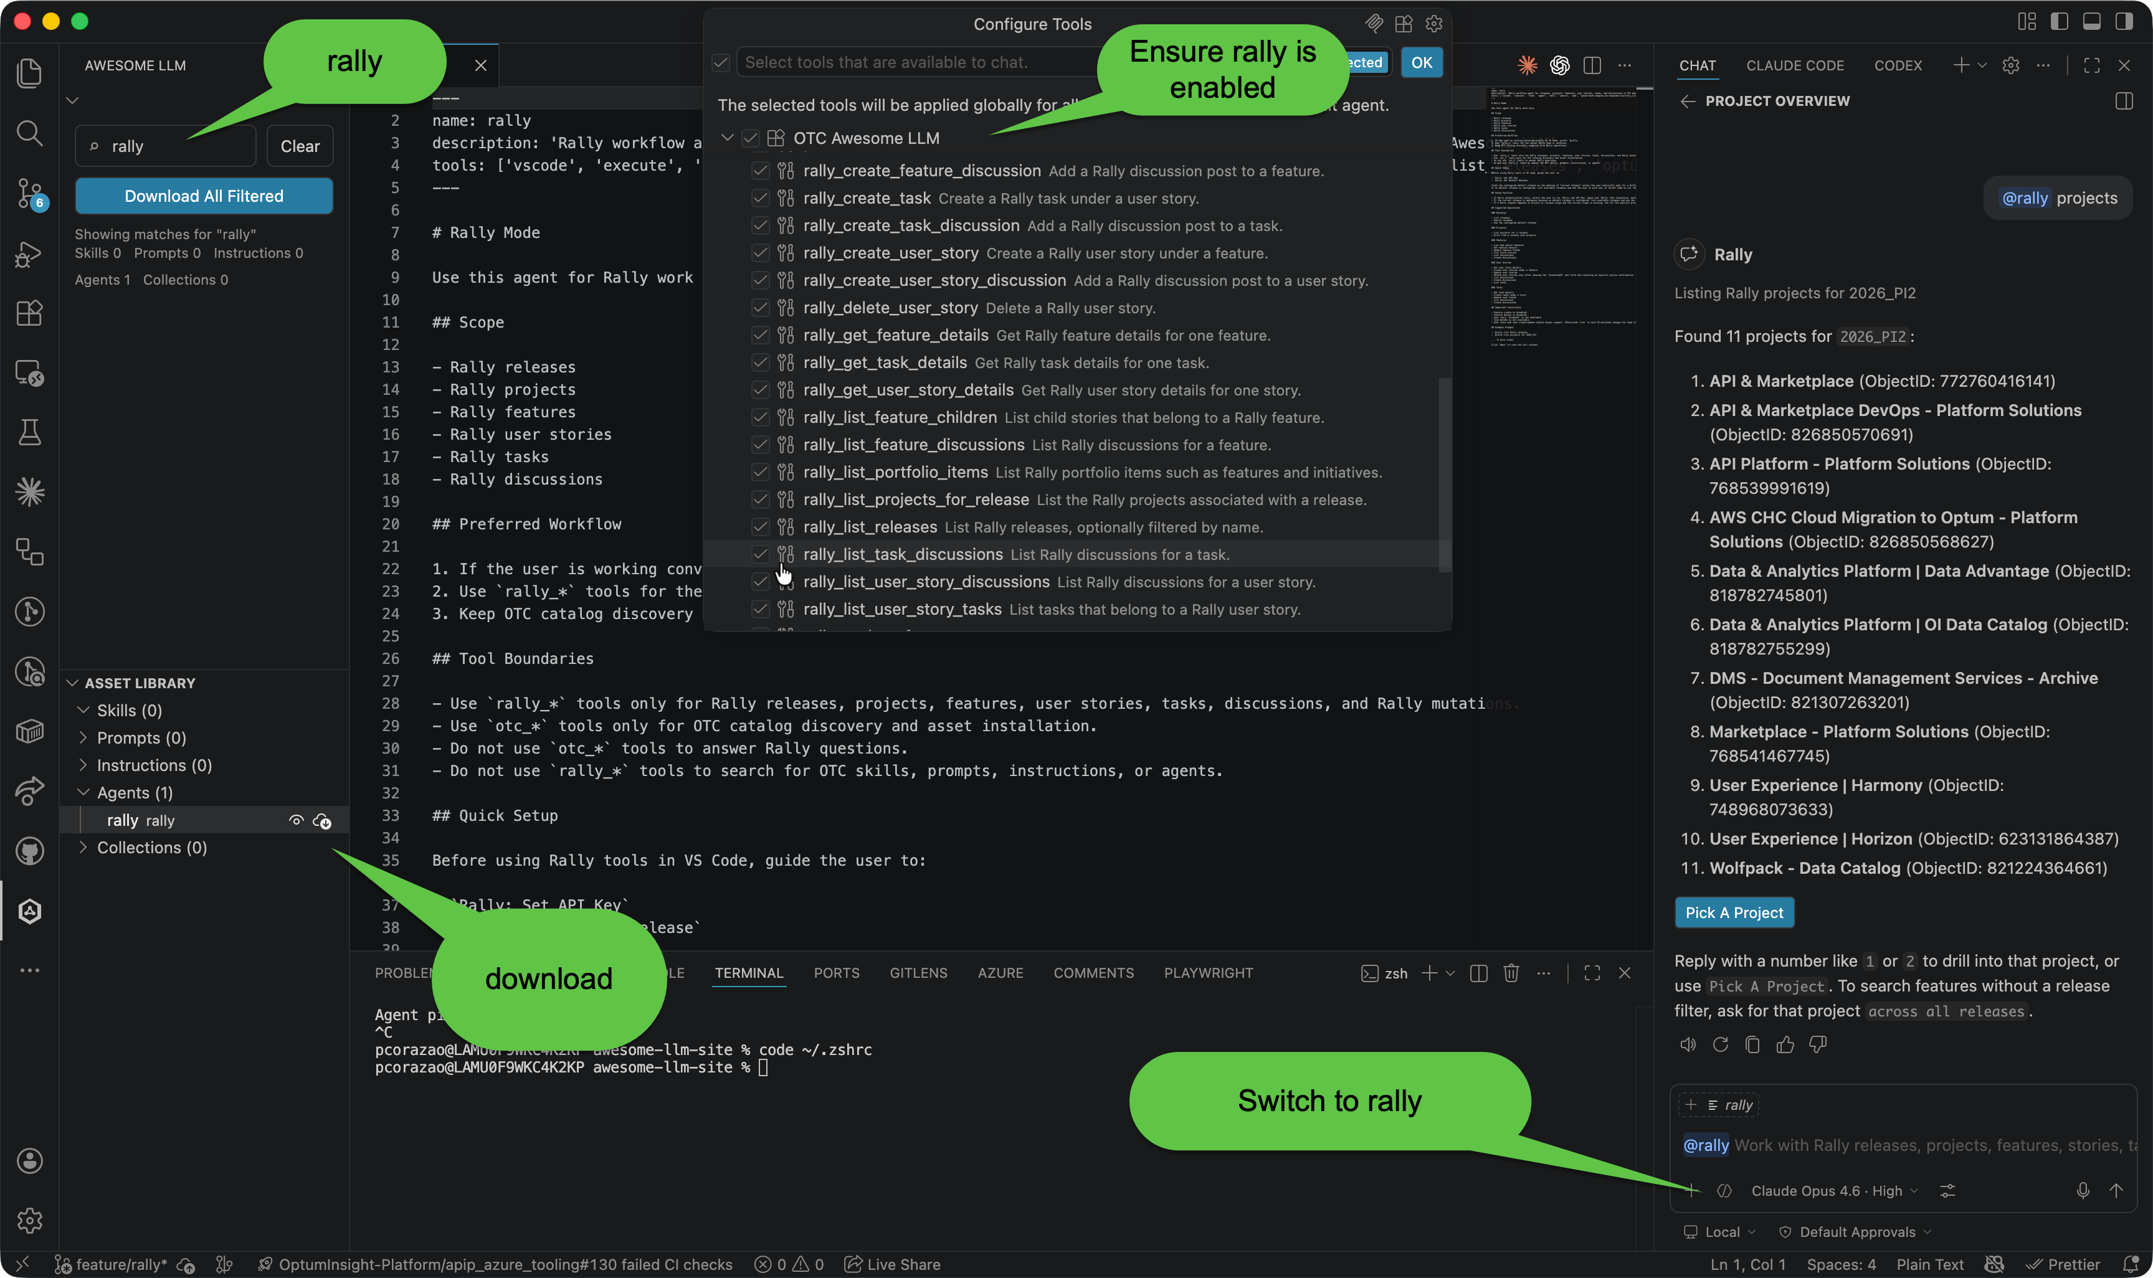Switch to the CODEX tab
The width and height of the screenshot is (2153, 1278).
click(x=1897, y=65)
